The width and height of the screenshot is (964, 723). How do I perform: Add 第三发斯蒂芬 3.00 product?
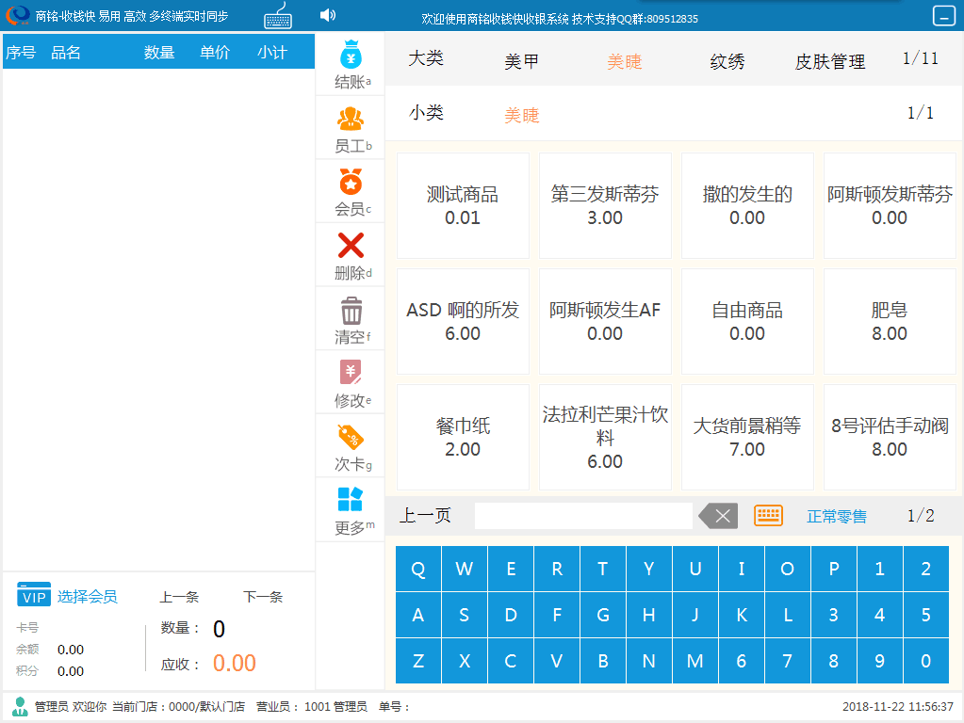point(605,206)
